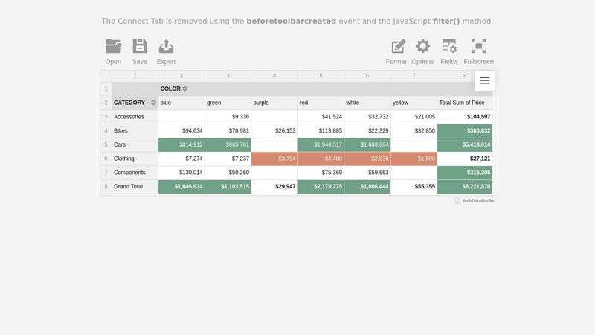Click cell $75,369 in Components row
Image resolution: width=595 pixels, height=335 pixels.
(321, 173)
